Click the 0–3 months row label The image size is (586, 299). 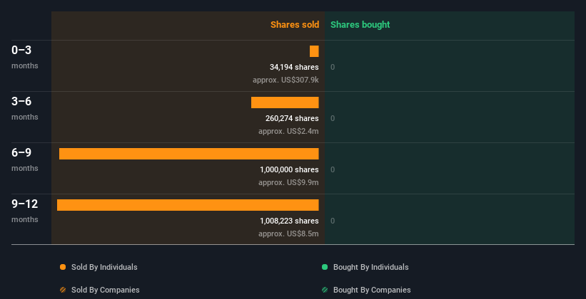[25, 57]
